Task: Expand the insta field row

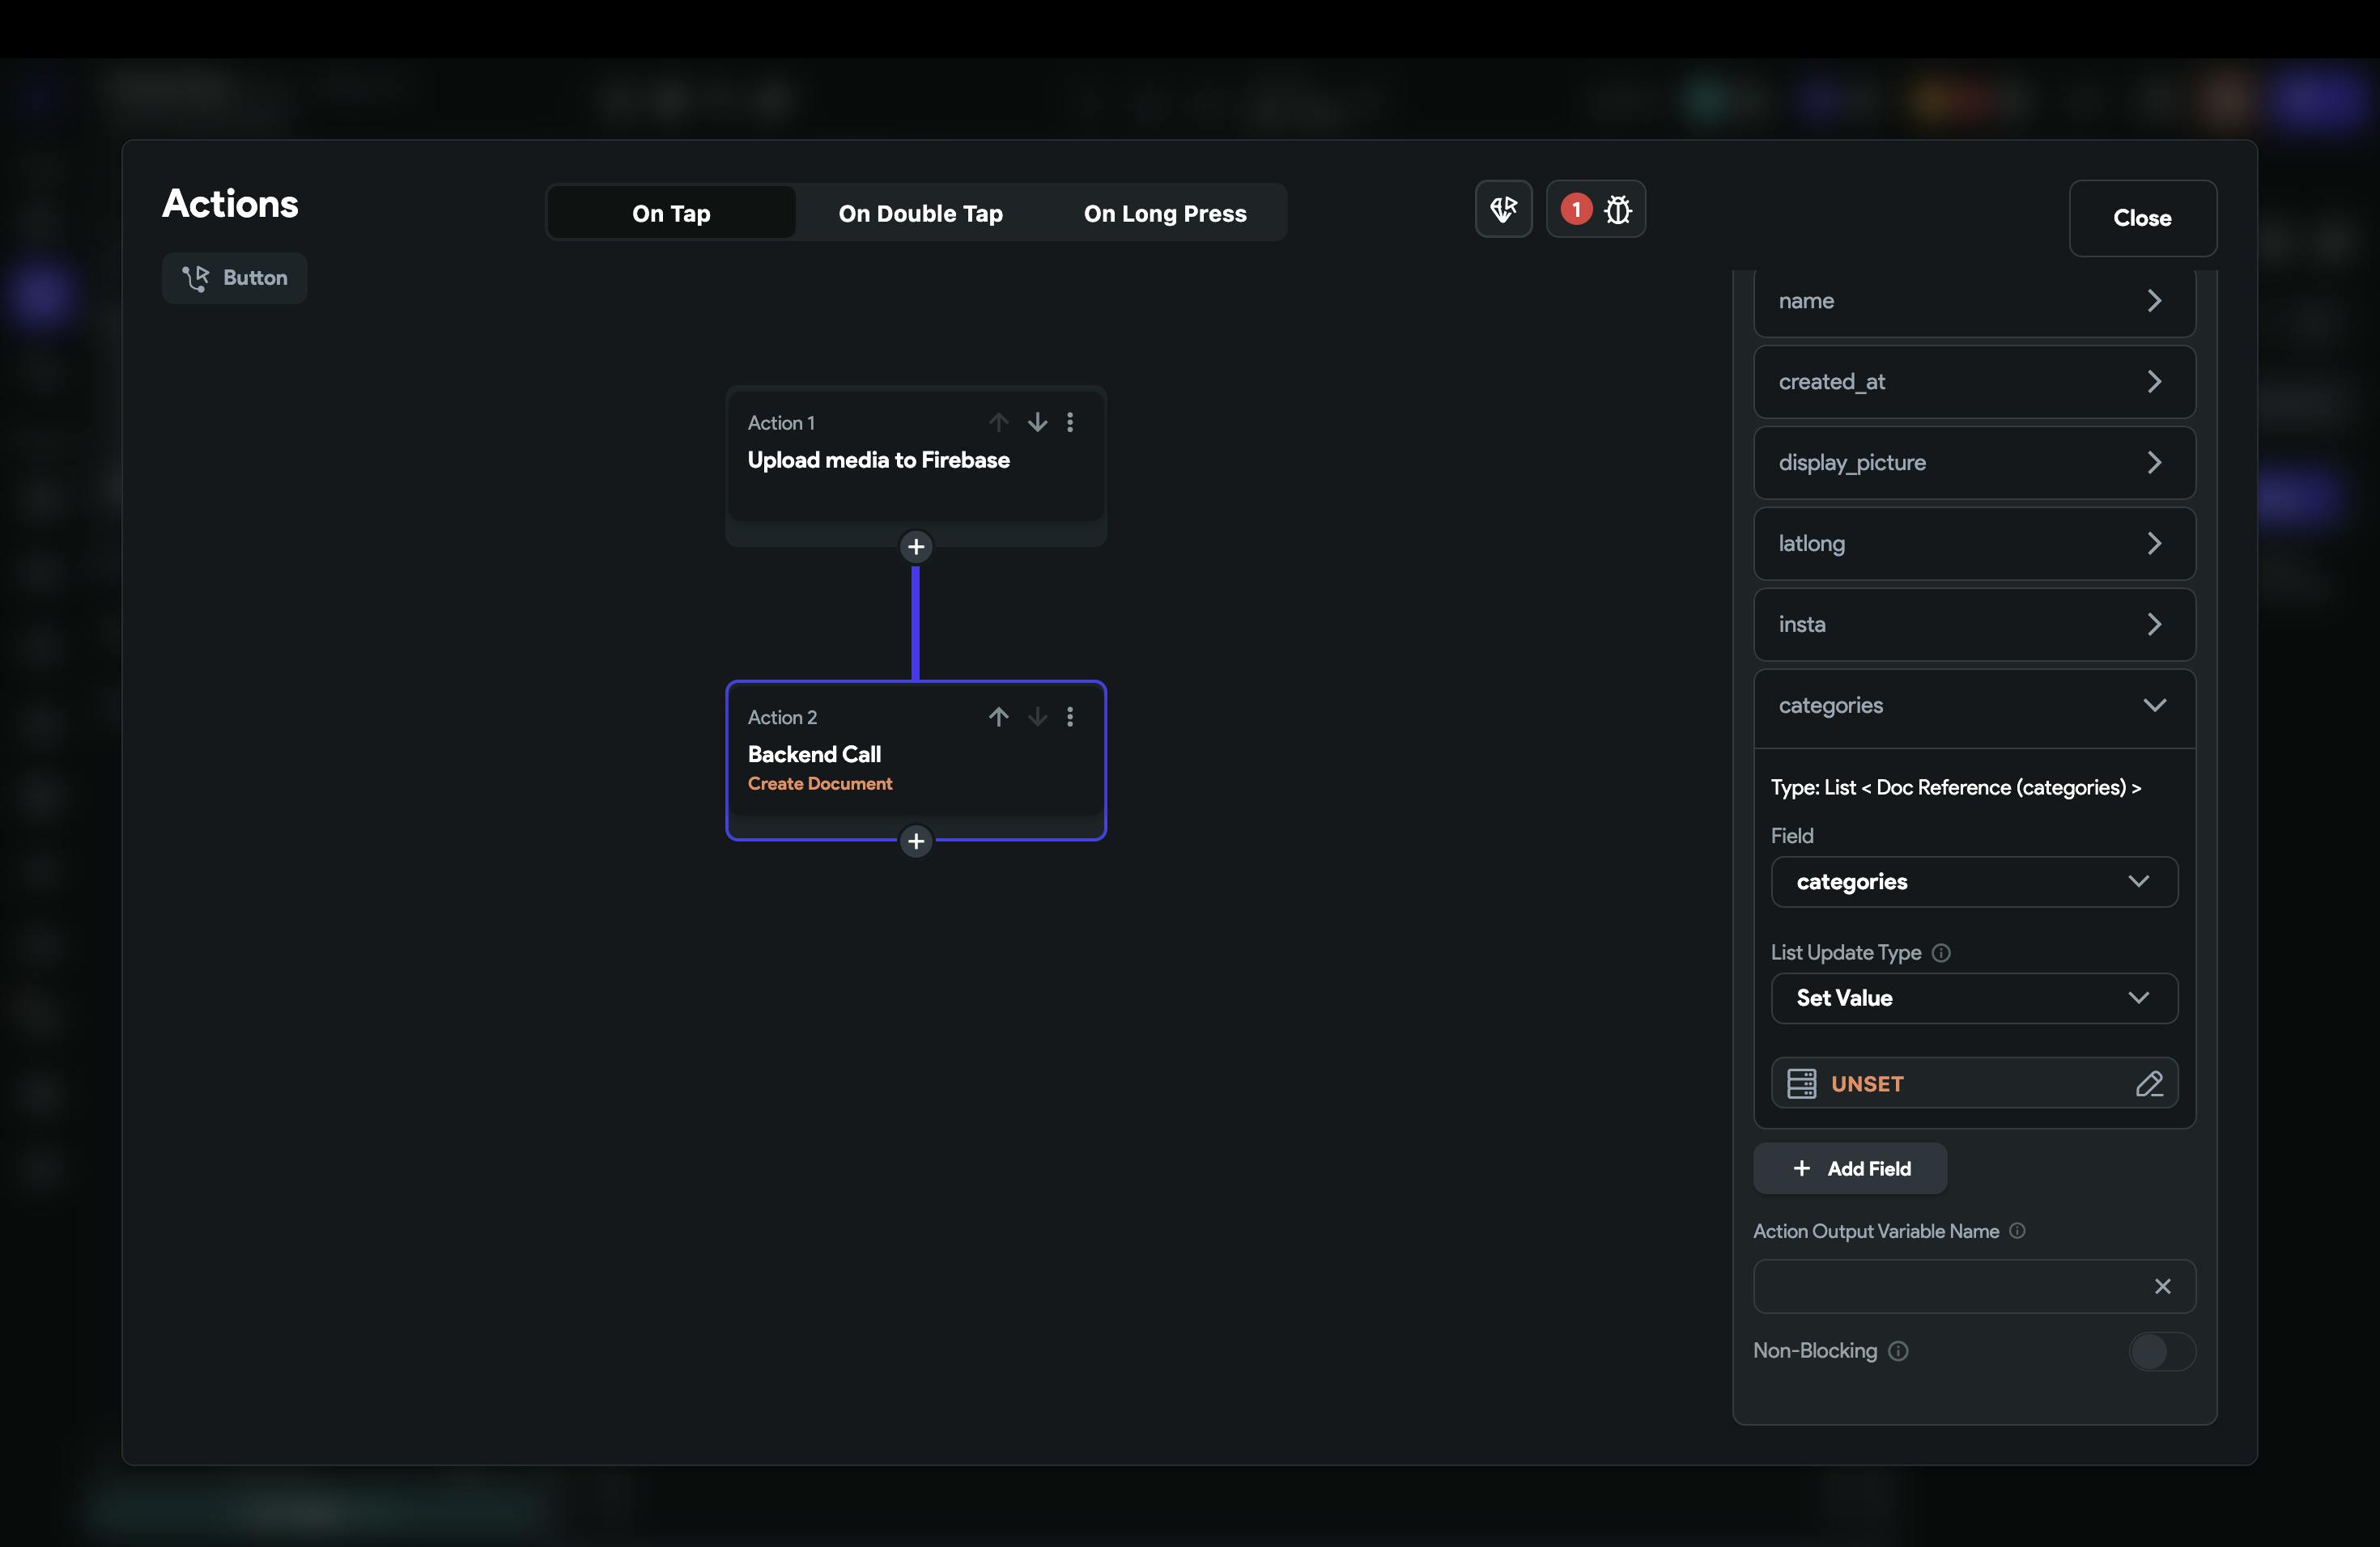Action: pos(1974,625)
